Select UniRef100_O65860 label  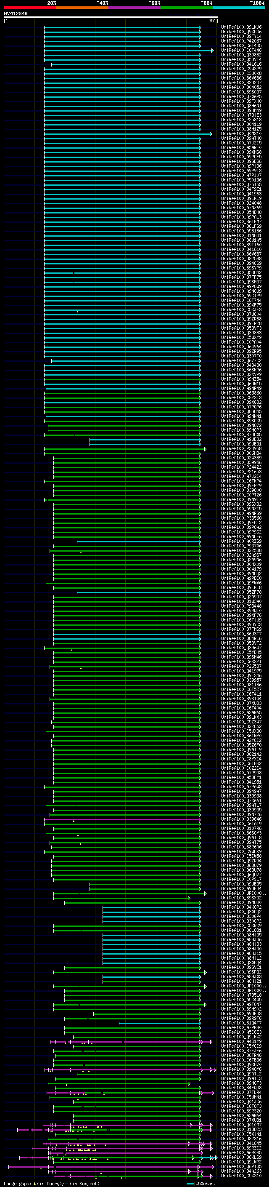pyautogui.click(x=241, y=393)
